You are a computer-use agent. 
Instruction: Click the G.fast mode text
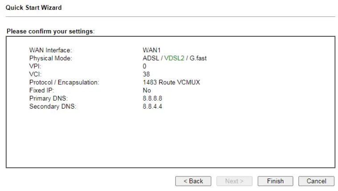[x=198, y=58]
